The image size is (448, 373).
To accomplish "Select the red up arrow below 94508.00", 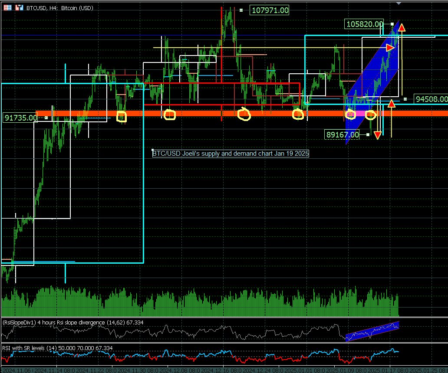I will click(x=391, y=103).
